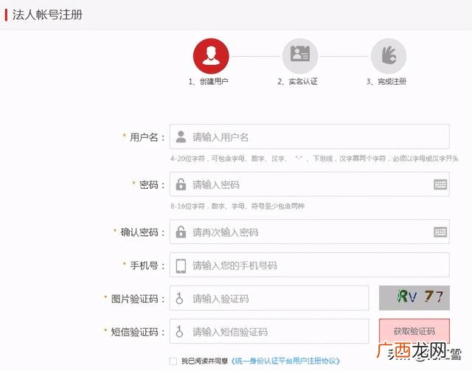Click the 用户名： field label

click(x=147, y=137)
